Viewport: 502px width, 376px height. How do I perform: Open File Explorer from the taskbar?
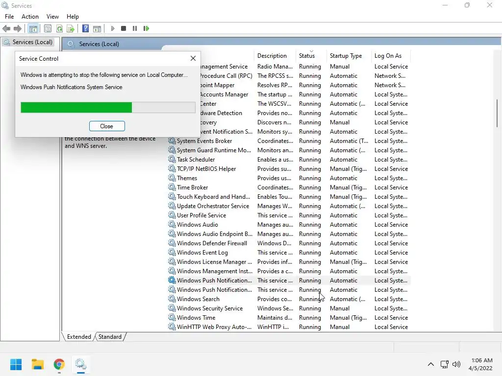click(x=37, y=364)
